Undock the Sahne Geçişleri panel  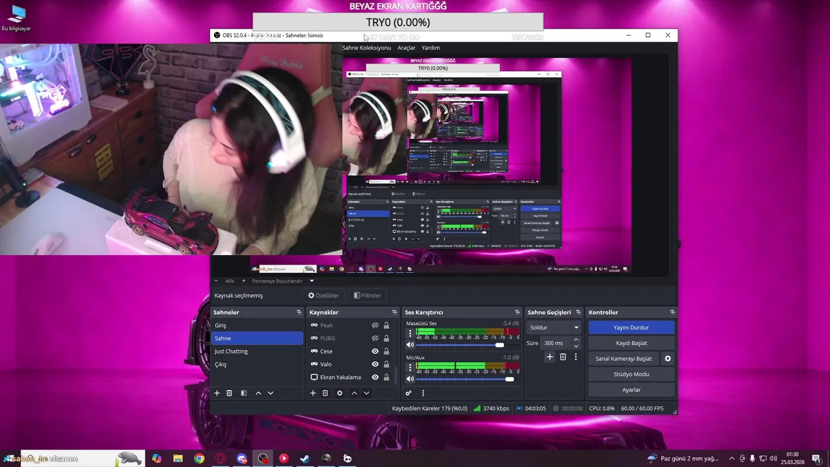[x=578, y=313]
